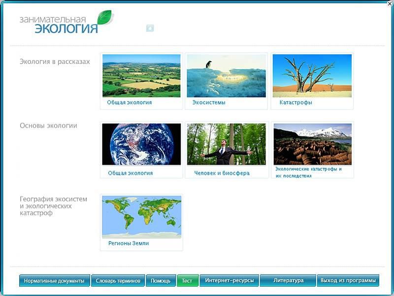394x296 pixels.
Task: Open the world map thumbnail
Action: point(141,217)
